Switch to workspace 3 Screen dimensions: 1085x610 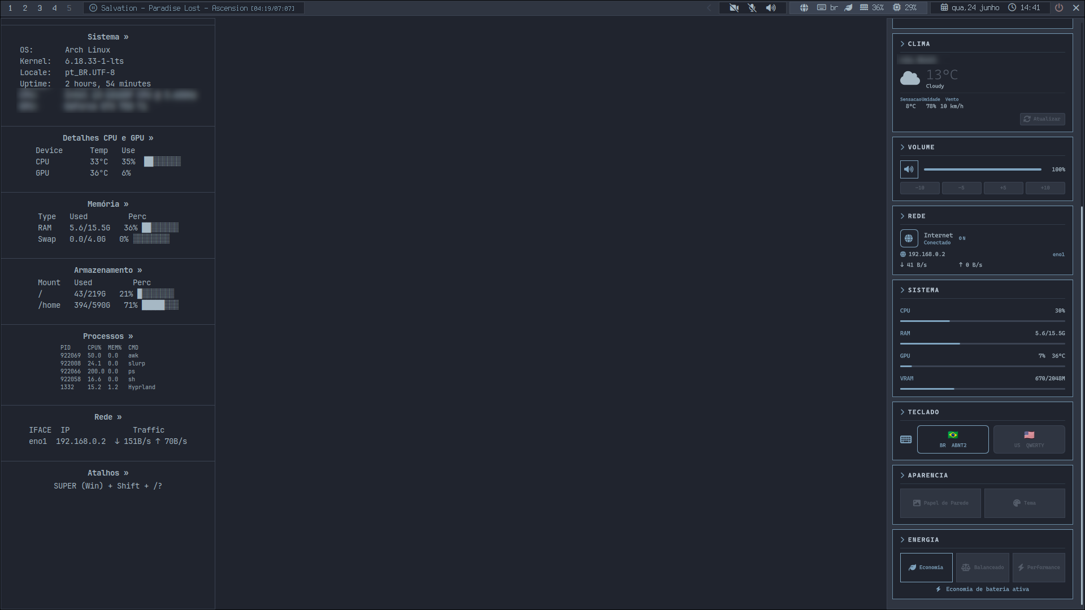click(x=40, y=8)
